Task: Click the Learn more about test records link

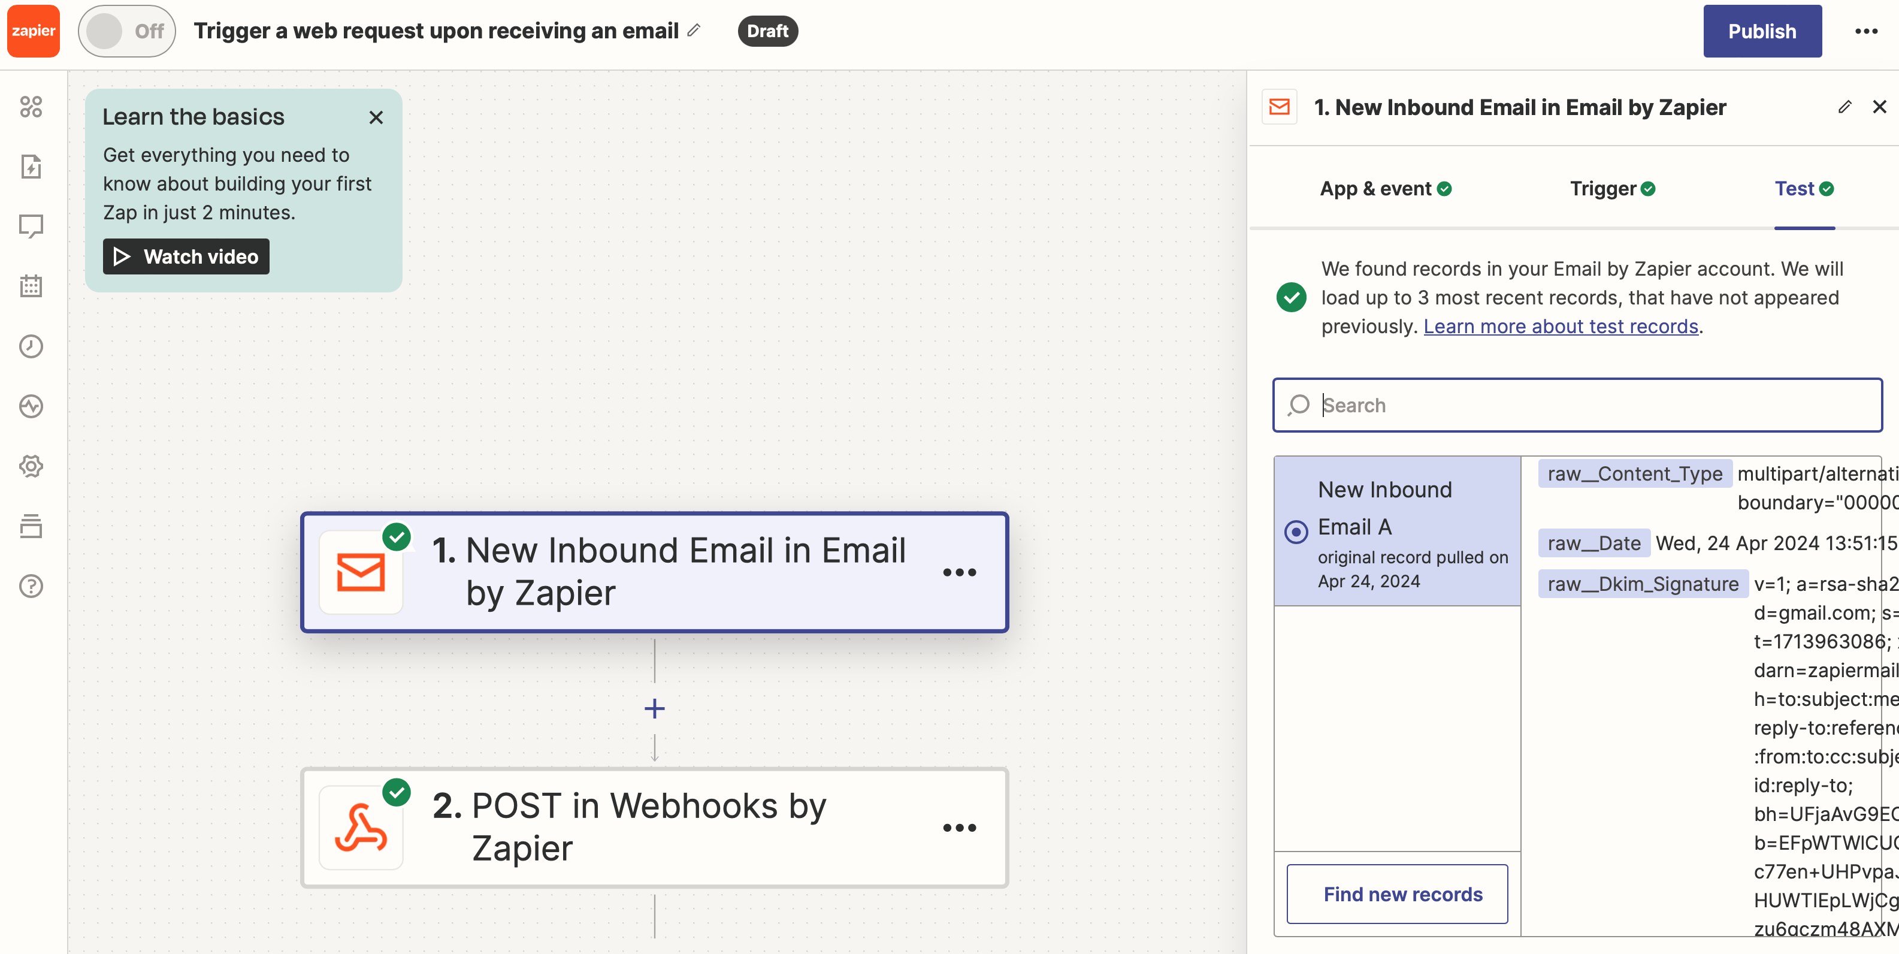Action: click(x=1561, y=326)
